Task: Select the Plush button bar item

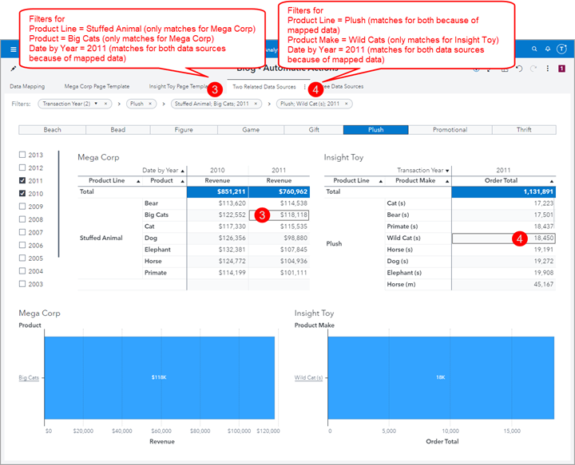Action: 376,130
